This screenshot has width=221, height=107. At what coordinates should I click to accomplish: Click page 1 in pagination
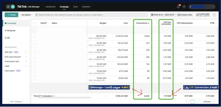pos(193,102)
